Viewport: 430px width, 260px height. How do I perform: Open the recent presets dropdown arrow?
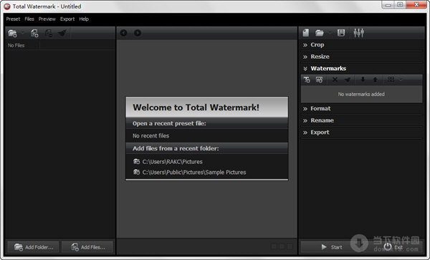(330, 33)
